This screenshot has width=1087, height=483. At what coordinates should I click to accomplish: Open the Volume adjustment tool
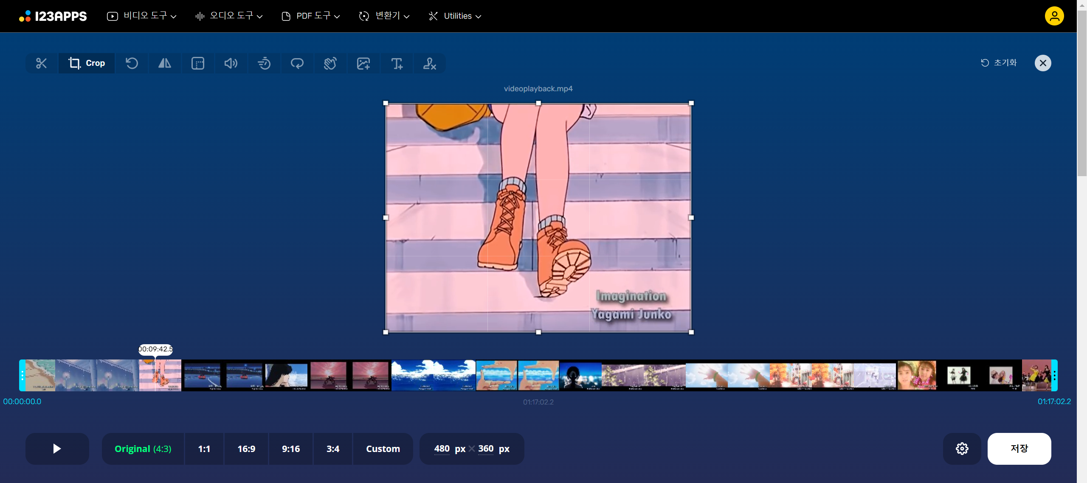point(231,63)
